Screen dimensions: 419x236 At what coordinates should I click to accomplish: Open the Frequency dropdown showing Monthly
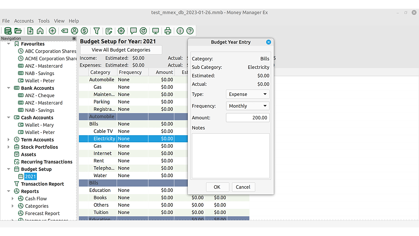pos(248,106)
